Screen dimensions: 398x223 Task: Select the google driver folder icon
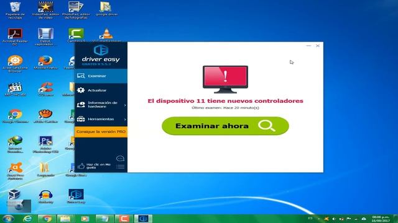coord(106,9)
